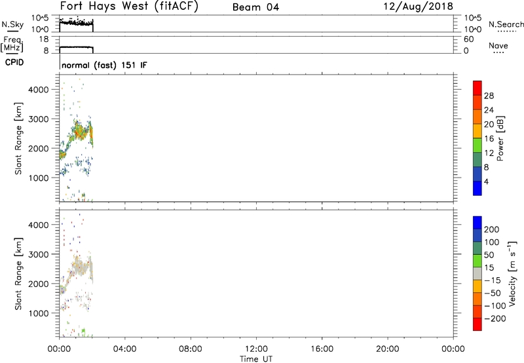Click the power scatter cluster near 2500 km
This screenshot has width=524, height=363.
tap(81, 131)
